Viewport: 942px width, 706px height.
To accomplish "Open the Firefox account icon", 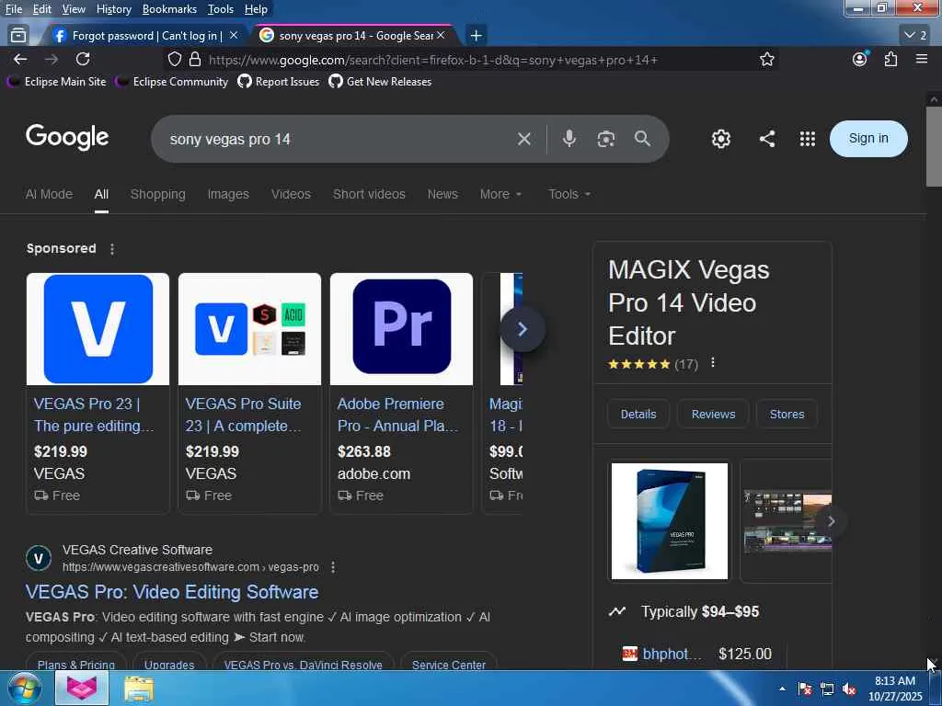I will tap(860, 60).
